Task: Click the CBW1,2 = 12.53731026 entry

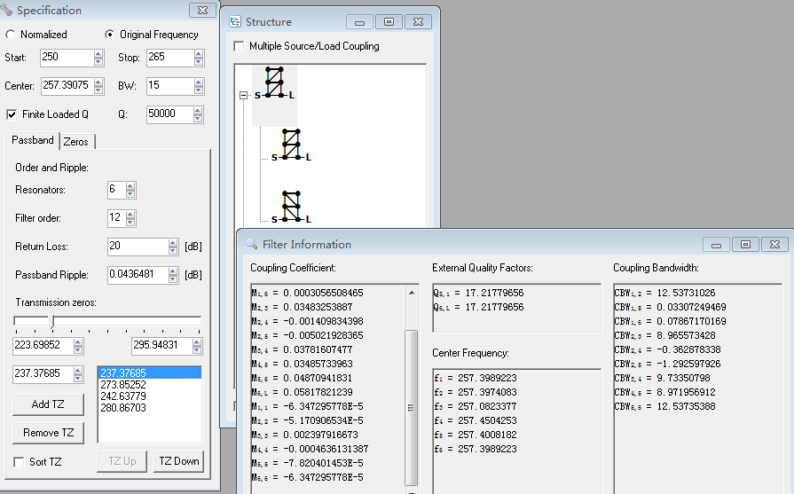Action: point(664,293)
